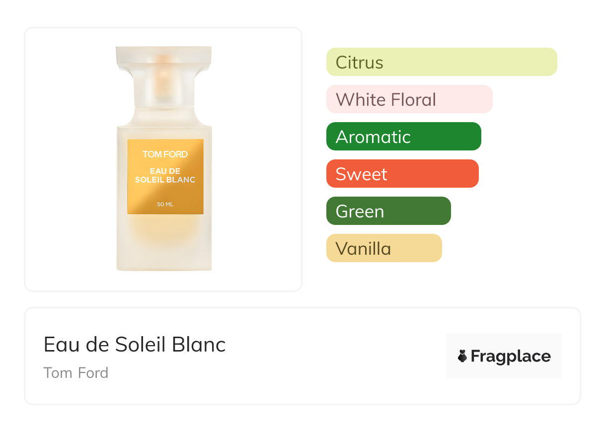Select the Citrus accord bar
This screenshot has height=429, width=605.
point(441,62)
